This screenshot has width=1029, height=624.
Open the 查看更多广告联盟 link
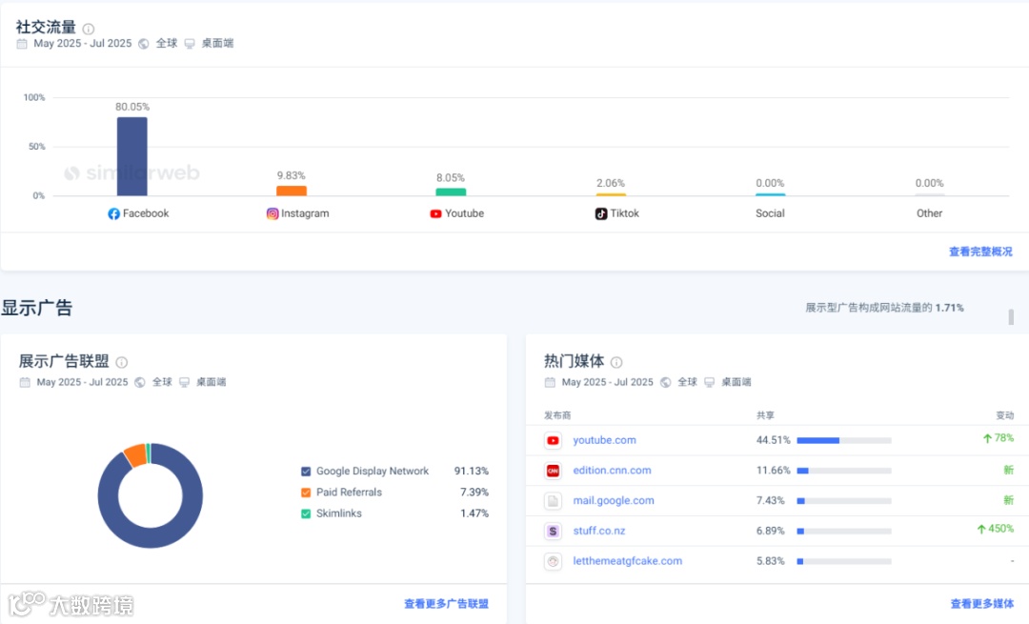(x=446, y=604)
